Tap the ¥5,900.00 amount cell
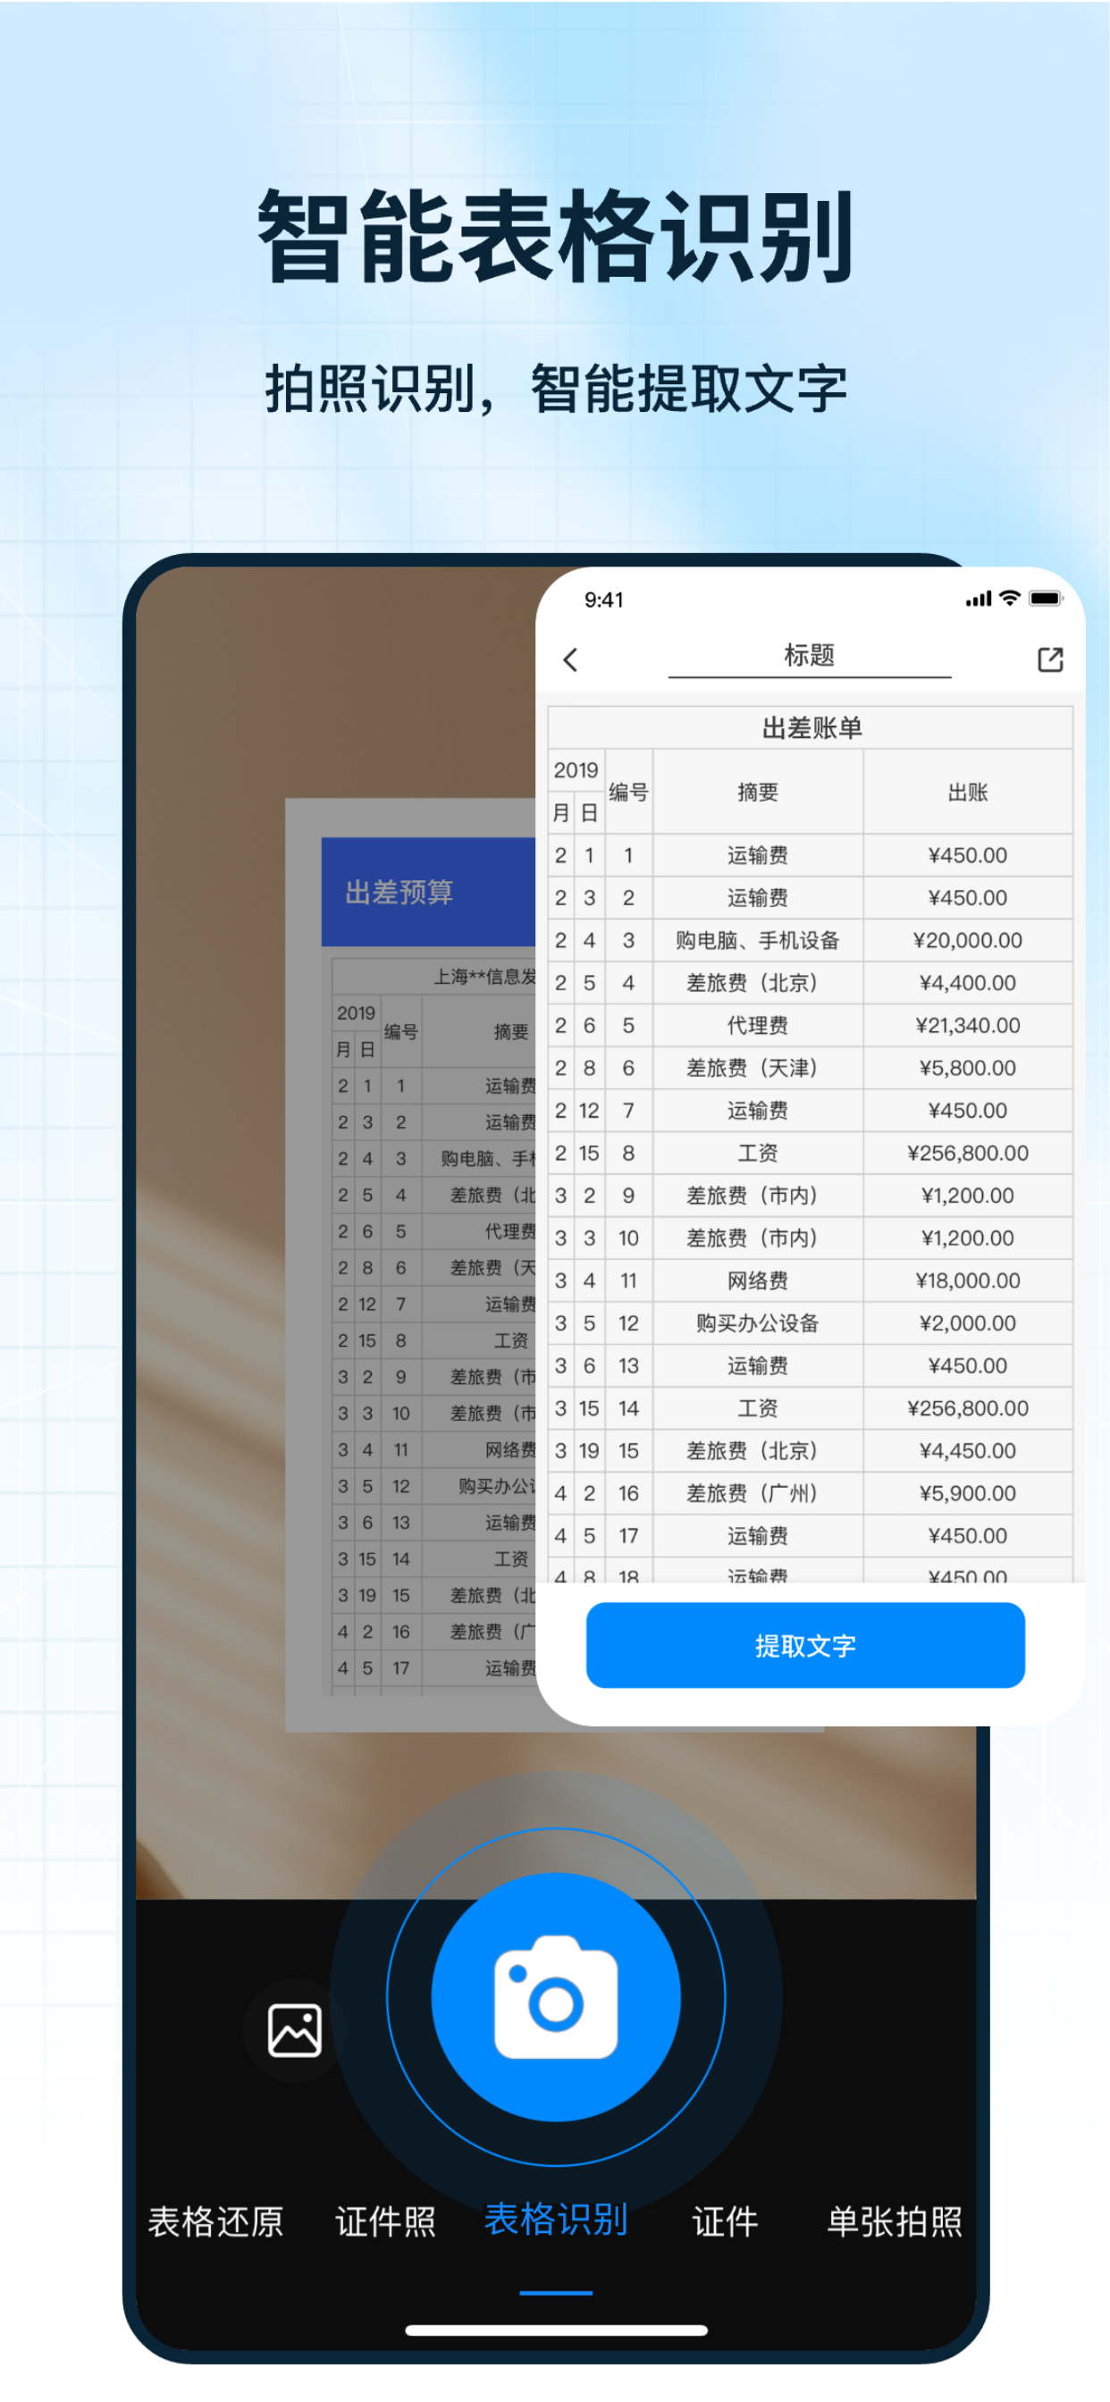 (x=968, y=1493)
